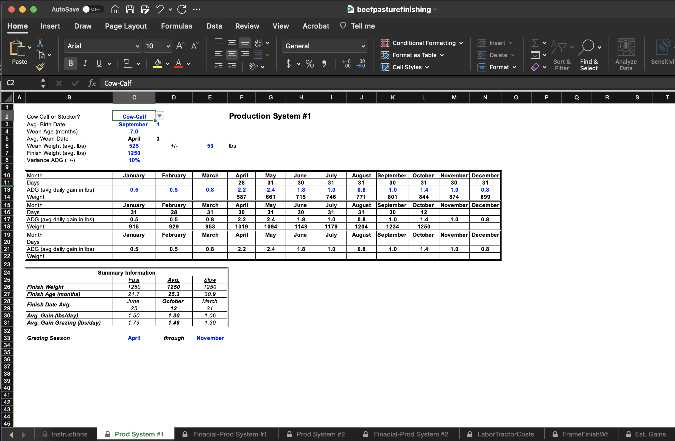Apply comma style format

[x=324, y=63]
